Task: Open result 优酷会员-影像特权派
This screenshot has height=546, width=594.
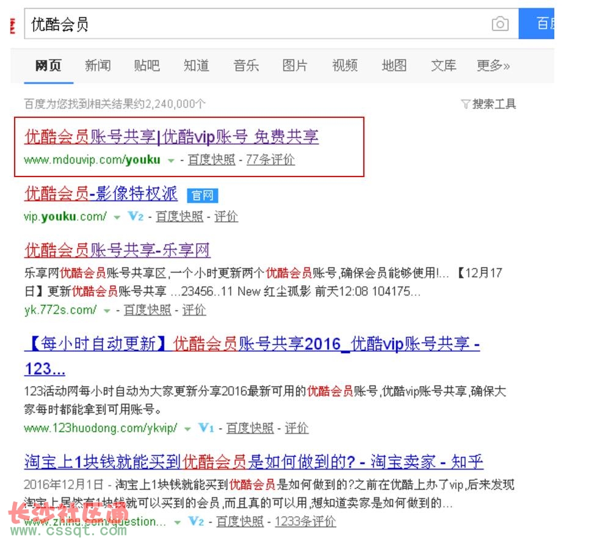Action: (x=101, y=194)
